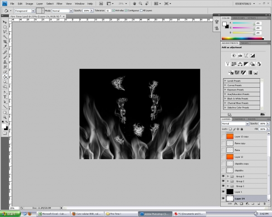Select the Hand tool in toolbox

coord(5,112)
